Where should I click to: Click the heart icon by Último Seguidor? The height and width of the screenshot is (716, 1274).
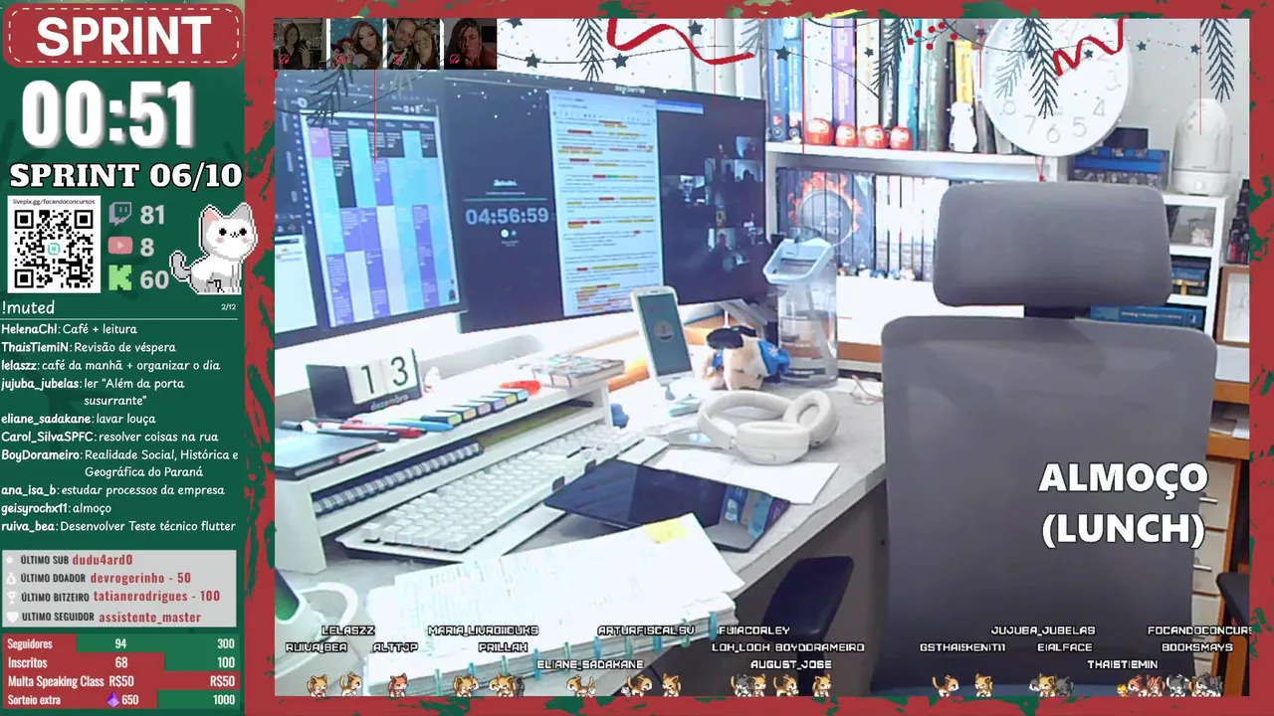tap(11, 617)
